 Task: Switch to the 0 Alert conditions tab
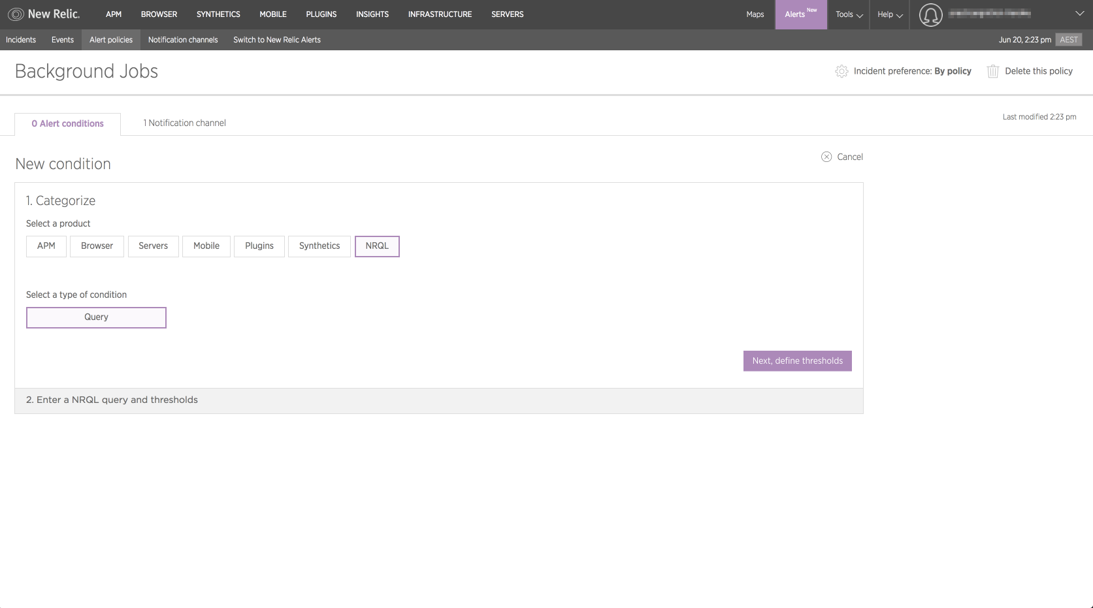pyautogui.click(x=68, y=124)
